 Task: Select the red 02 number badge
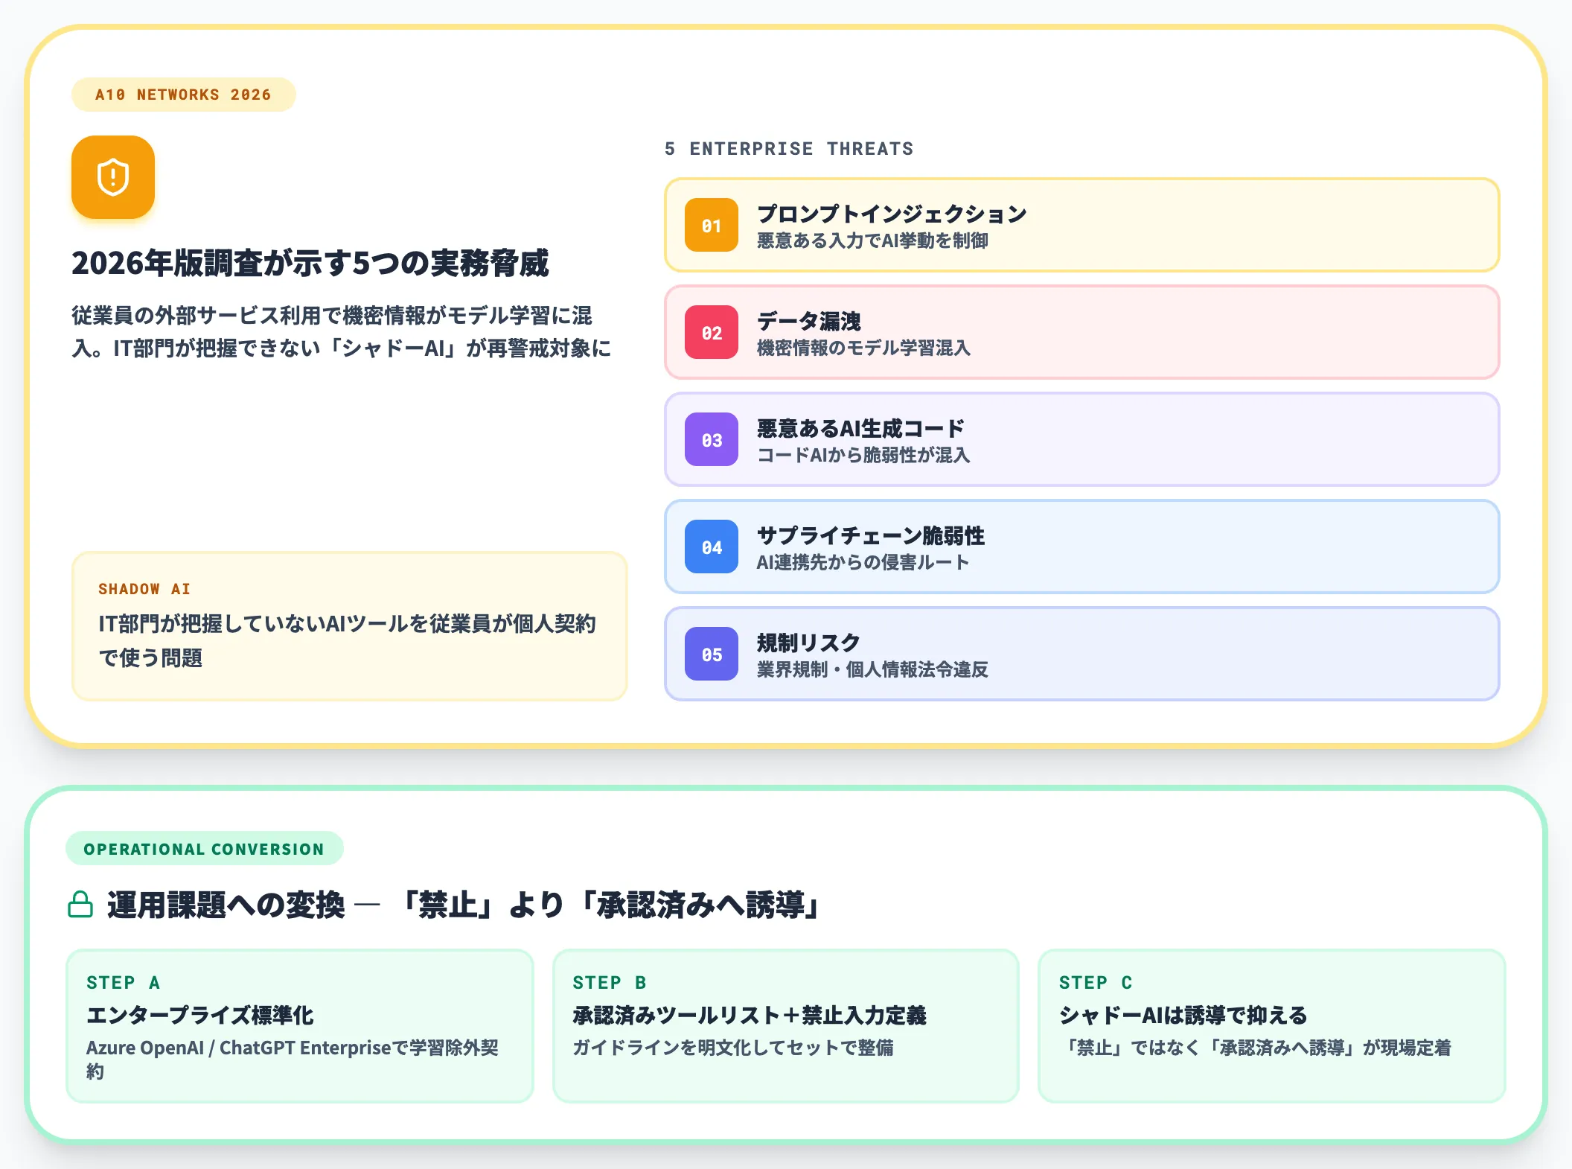[712, 332]
